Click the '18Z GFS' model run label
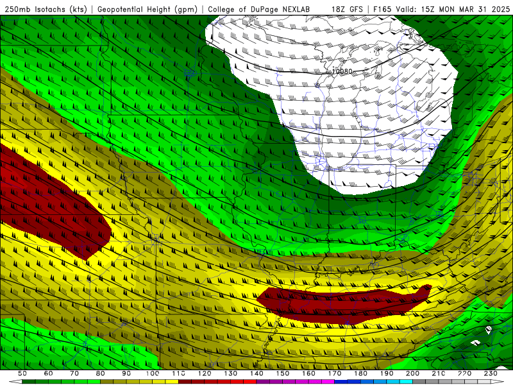 pyautogui.click(x=347, y=9)
